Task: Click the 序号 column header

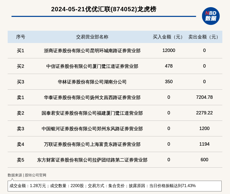Action: (21, 37)
